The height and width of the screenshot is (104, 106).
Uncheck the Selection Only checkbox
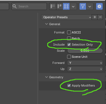coord(69,45)
